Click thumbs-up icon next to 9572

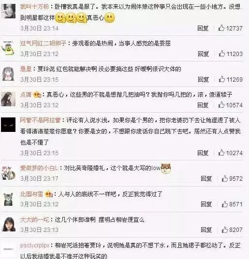pyautogui.click(x=225, y=179)
